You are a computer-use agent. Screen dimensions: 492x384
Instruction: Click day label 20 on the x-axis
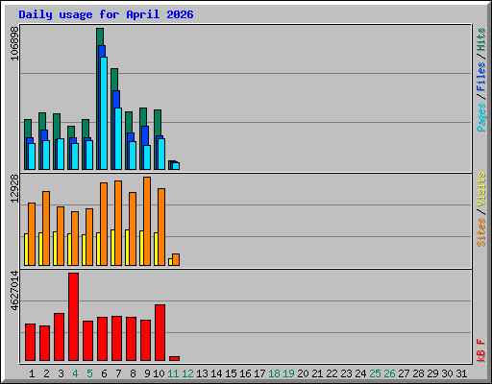(x=303, y=373)
